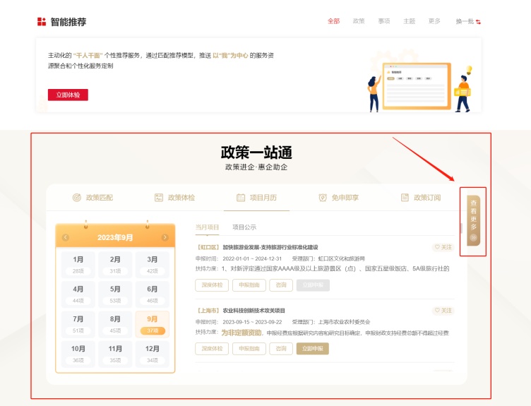This screenshot has height=406, width=531.
Task: Click 立即申报 for the 农业科技创新 project
Action: [x=313, y=348]
